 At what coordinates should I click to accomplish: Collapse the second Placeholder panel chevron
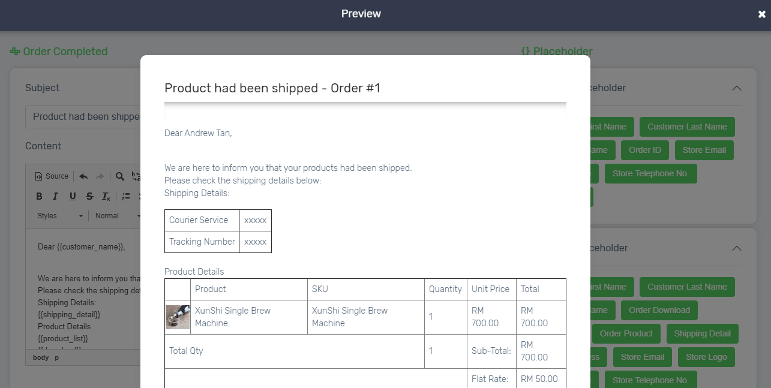[737, 248]
